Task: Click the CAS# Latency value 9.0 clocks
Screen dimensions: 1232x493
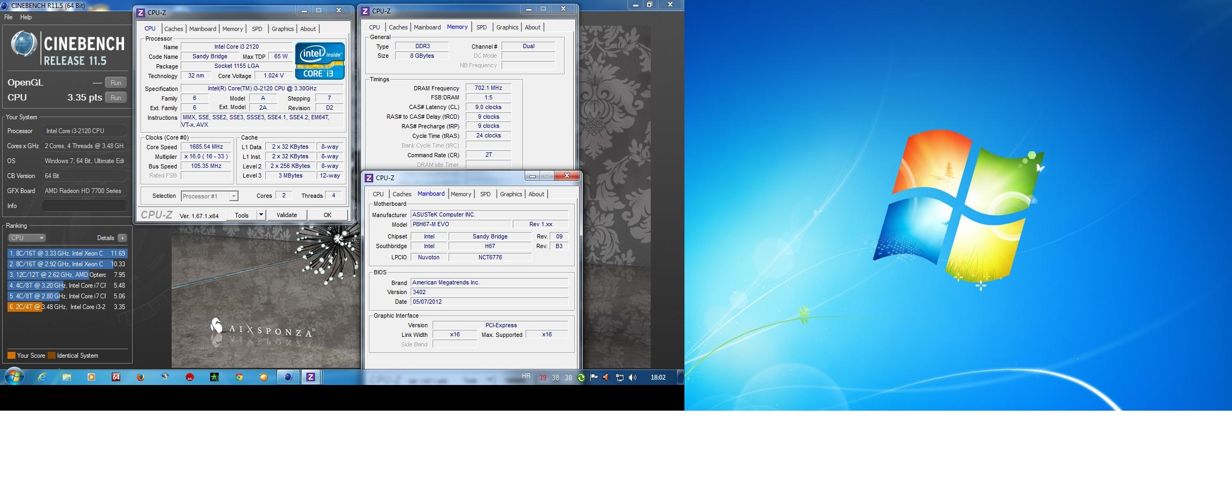Action: (488, 107)
